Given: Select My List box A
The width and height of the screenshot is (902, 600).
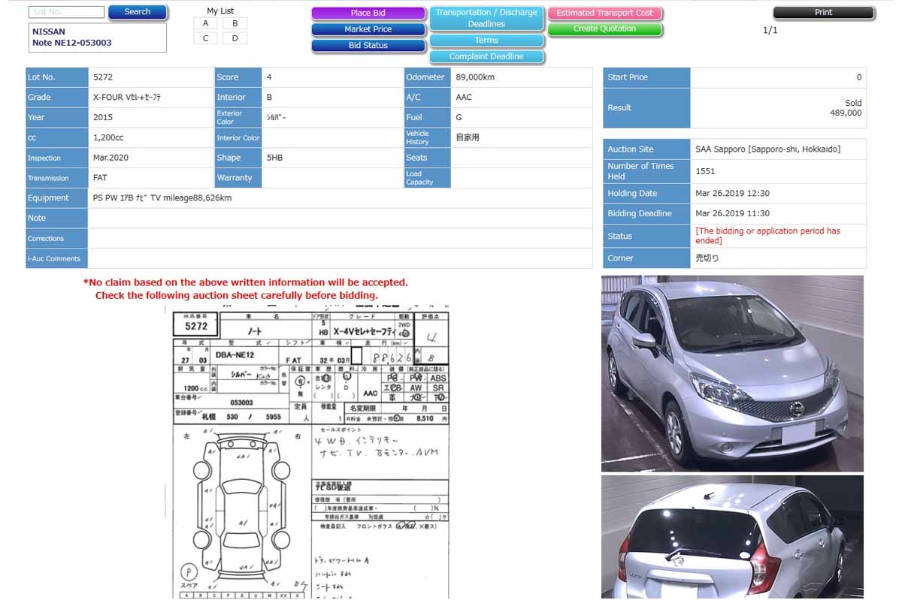Looking at the screenshot, I should click(205, 23).
